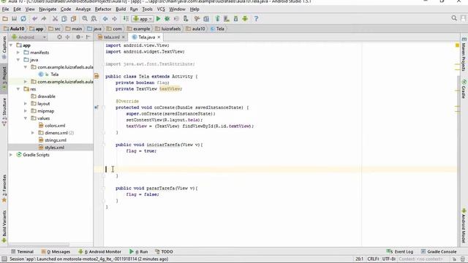The image size is (468, 263).
Task: Collapse the res folder
Action: [x=18, y=89]
